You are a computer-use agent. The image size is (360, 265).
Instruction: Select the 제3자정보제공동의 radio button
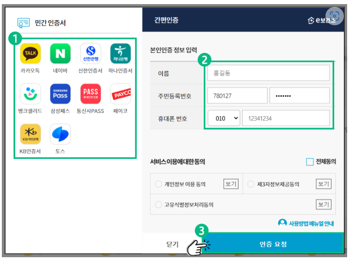(251, 184)
